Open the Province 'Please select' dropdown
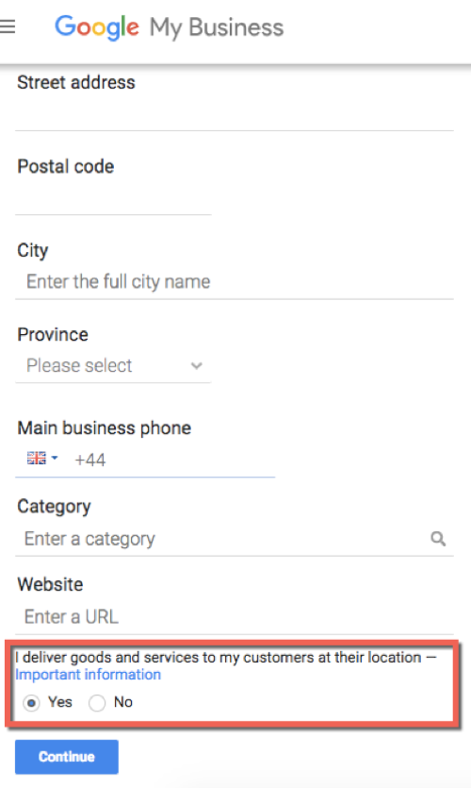This screenshot has width=471, height=788. [113, 365]
